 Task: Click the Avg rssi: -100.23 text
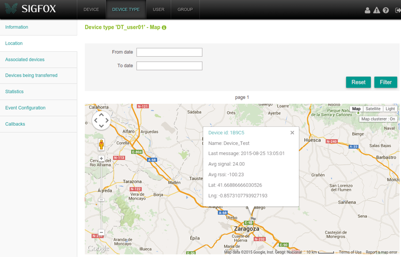point(226,175)
